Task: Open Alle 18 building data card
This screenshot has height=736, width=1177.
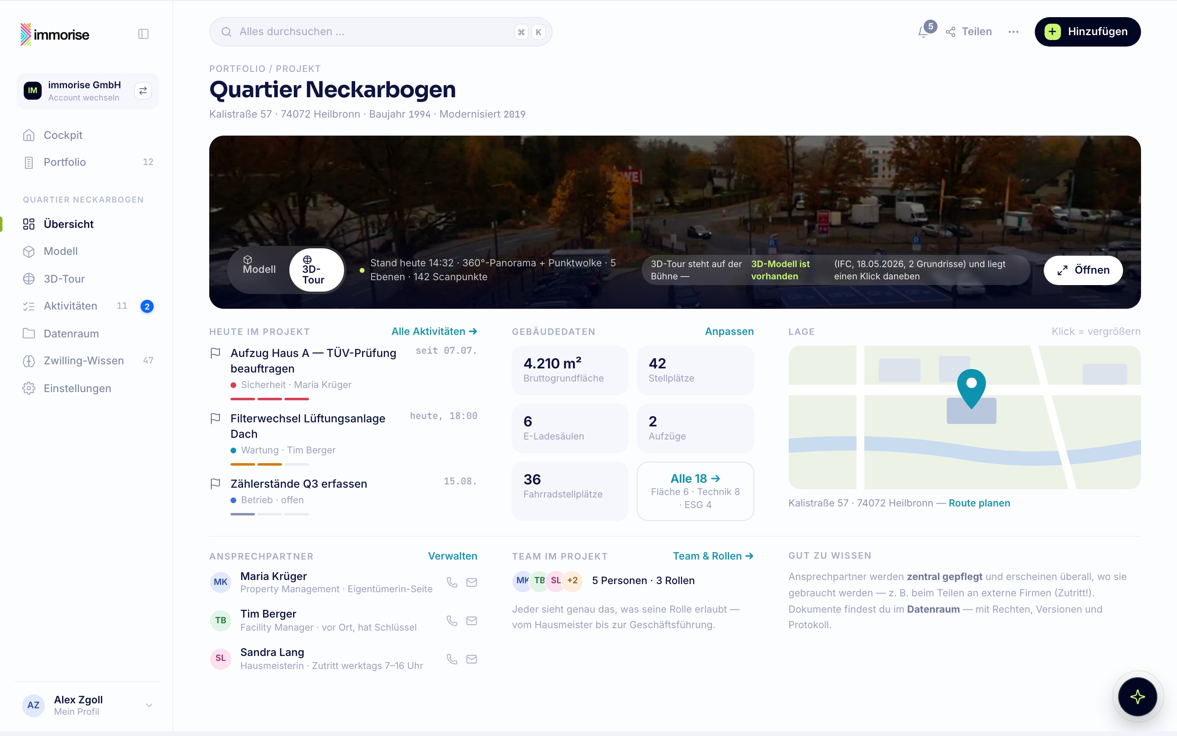Action: coord(695,491)
